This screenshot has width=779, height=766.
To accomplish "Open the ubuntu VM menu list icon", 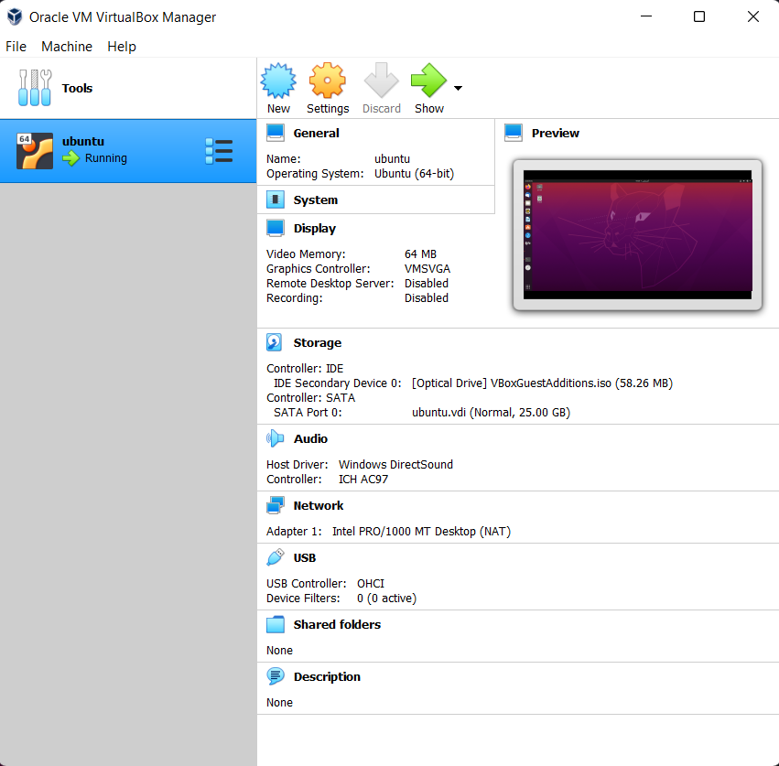I will [x=219, y=151].
